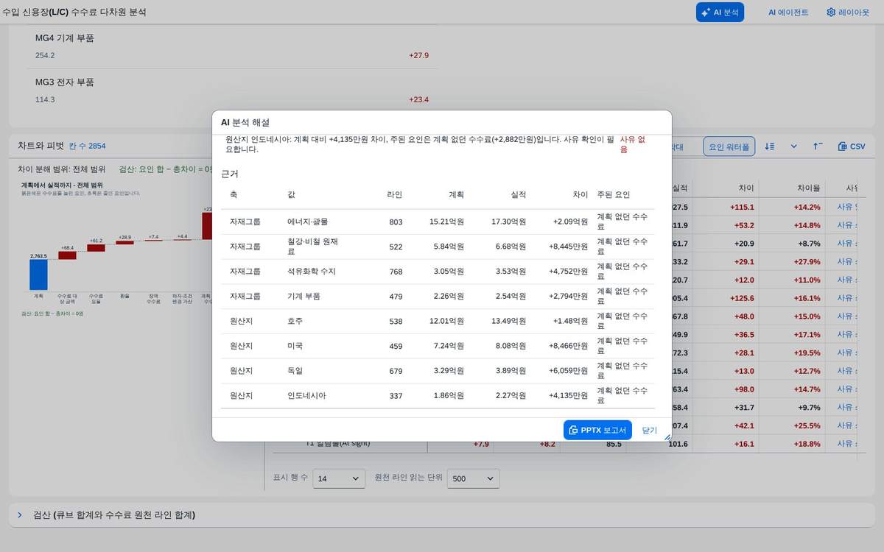Screen dimensions: 884x552
Task: Click the 사유 link in the +14.2% row
Action: 847,208
